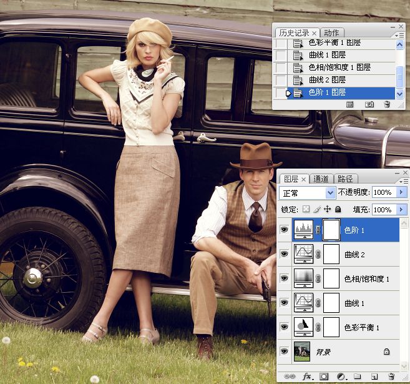
Task: Lock transparent pixels
Action: (x=306, y=209)
